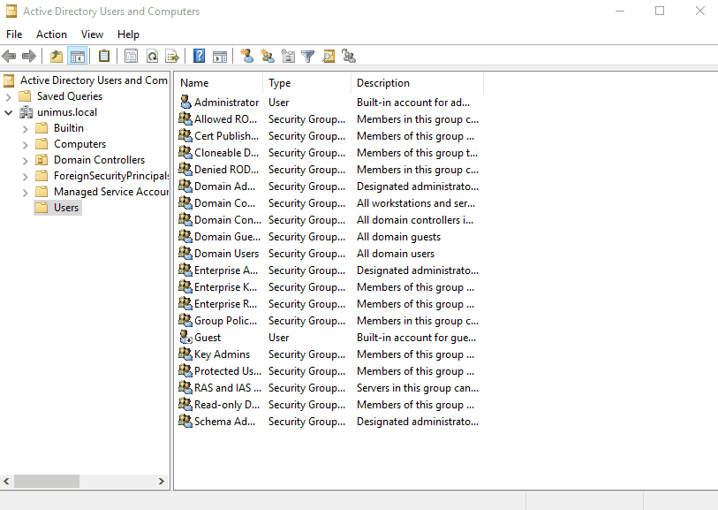This screenshot has width=718, height=510.
Task: Click the Up one level folder icon
Action: (57, 57)
